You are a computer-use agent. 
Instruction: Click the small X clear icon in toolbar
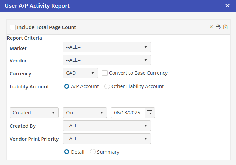(211, 27)
